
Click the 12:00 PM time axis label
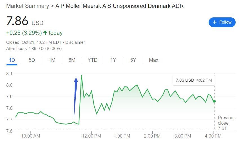coord(92,136)
